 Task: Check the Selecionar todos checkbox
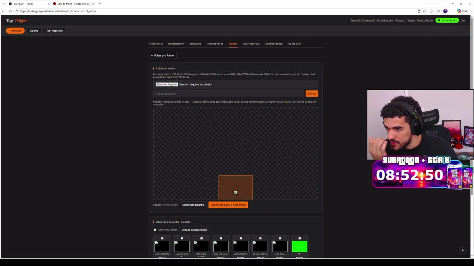(155, 230)
